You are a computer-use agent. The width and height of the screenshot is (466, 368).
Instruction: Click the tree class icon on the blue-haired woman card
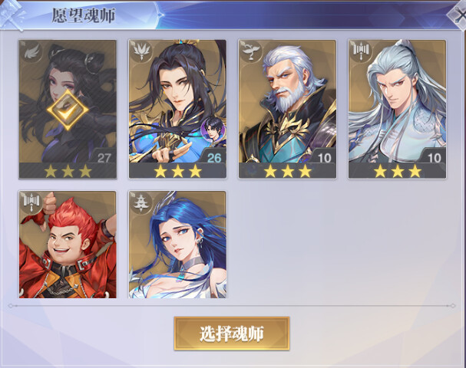(x=141, y=203)
